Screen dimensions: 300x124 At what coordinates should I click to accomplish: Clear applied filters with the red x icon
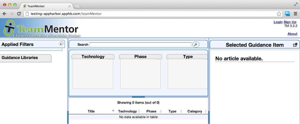pos(61,44)
